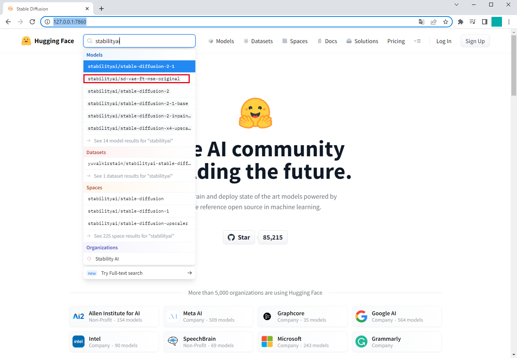Open the Extensions puzzle icon
The height and width of the screenshot is (358, 517).
click(x=461, y=22)
